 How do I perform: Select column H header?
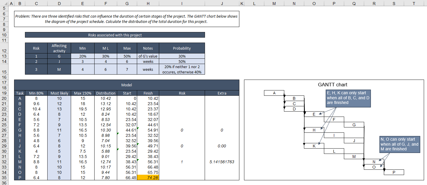(x=148, y=3)
